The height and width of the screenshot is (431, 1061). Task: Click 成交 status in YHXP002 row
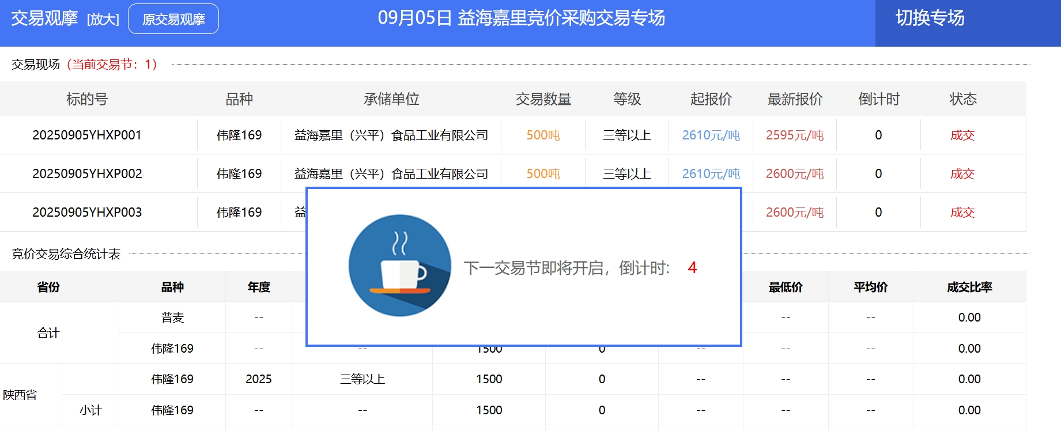click(962, 173)
